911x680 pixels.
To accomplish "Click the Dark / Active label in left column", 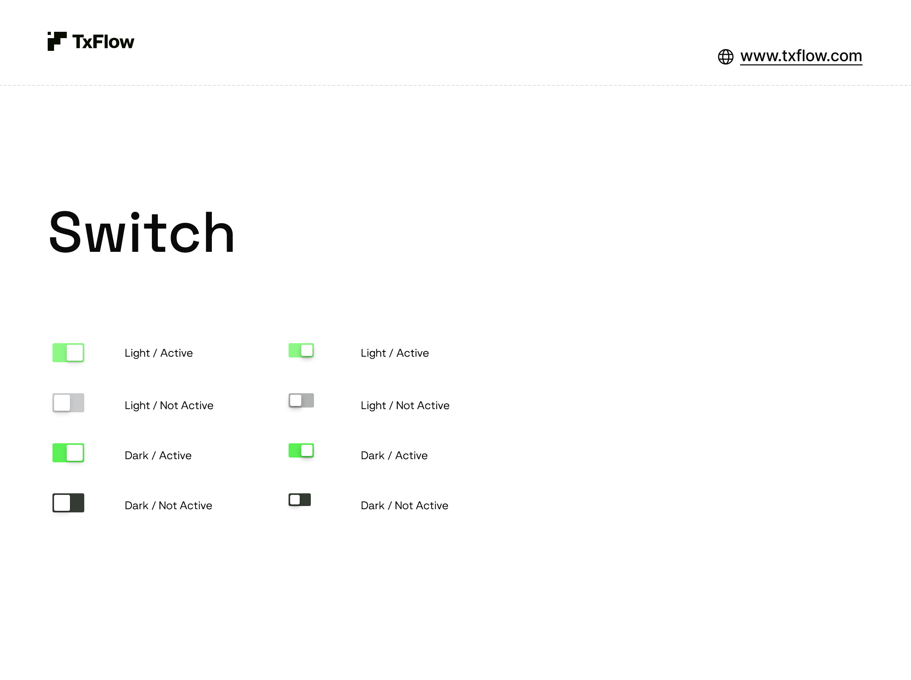I will click(158, 455).
